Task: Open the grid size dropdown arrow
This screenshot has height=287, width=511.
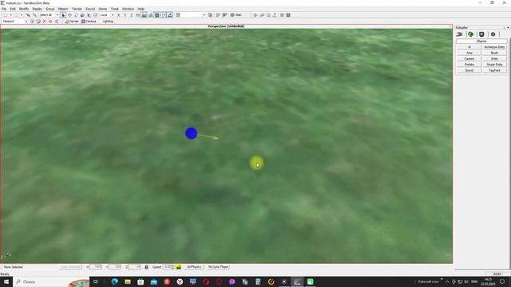Action: [164, 15]
